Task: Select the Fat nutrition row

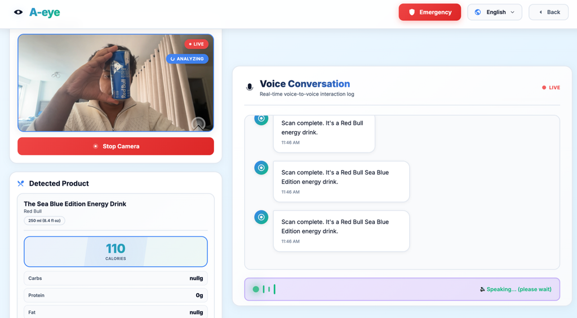Action: (x=116, y=312)
